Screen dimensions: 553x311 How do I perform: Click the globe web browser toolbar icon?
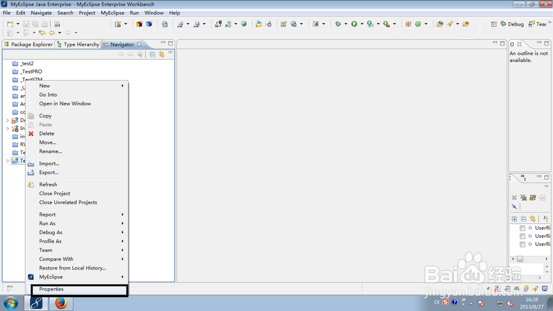point(244,24)
